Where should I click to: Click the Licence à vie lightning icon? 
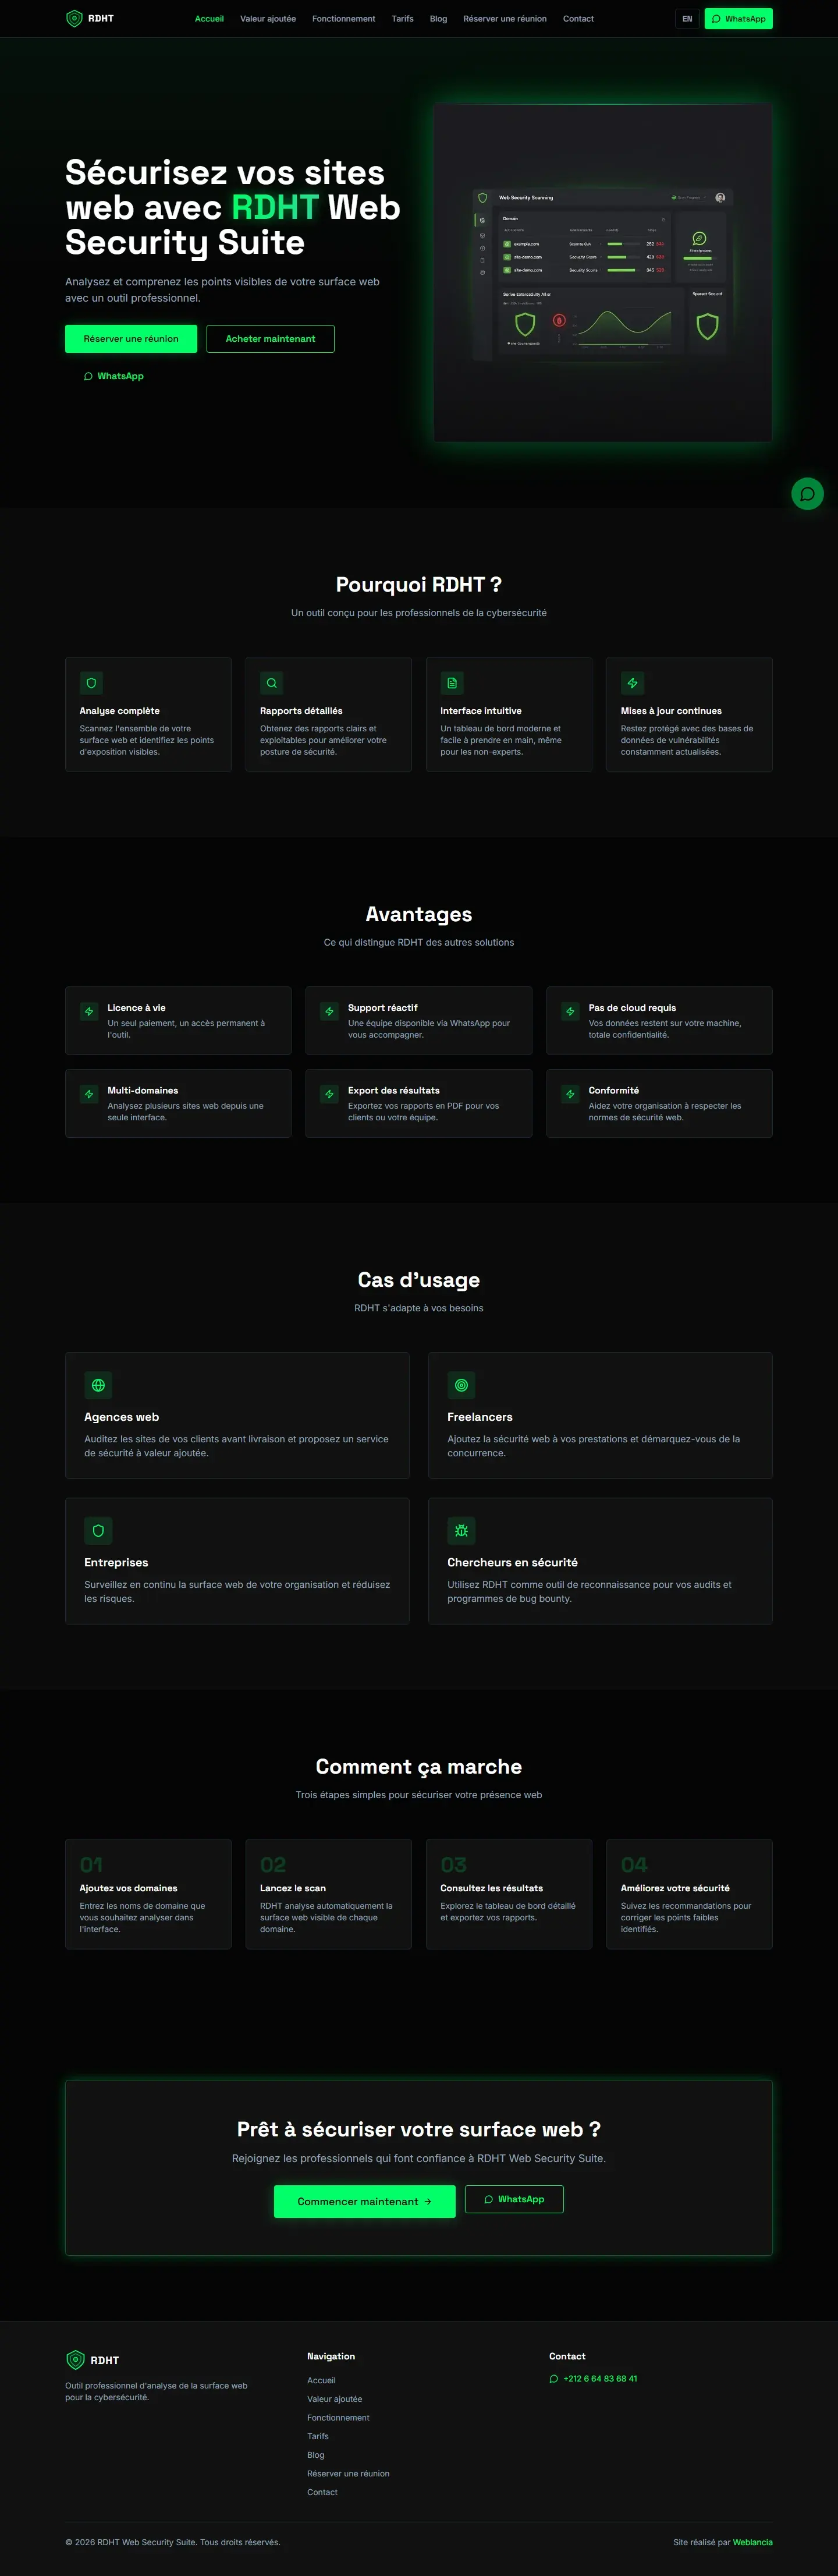click(x=89, y=1011)
